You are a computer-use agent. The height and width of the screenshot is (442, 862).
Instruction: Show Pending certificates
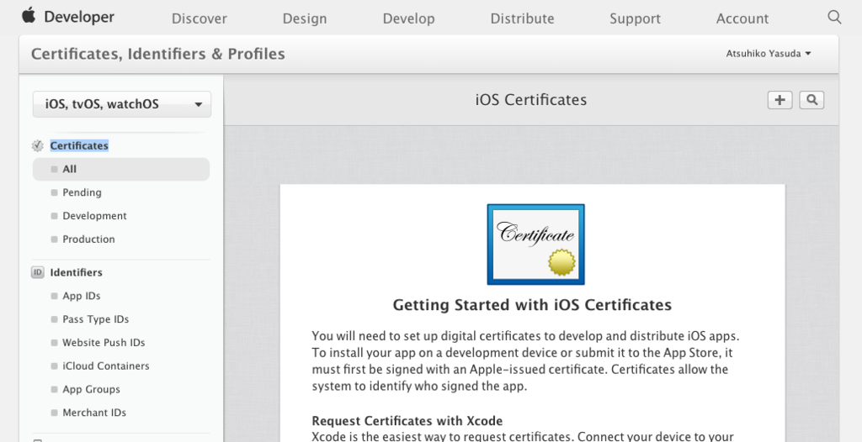(82, 192)
